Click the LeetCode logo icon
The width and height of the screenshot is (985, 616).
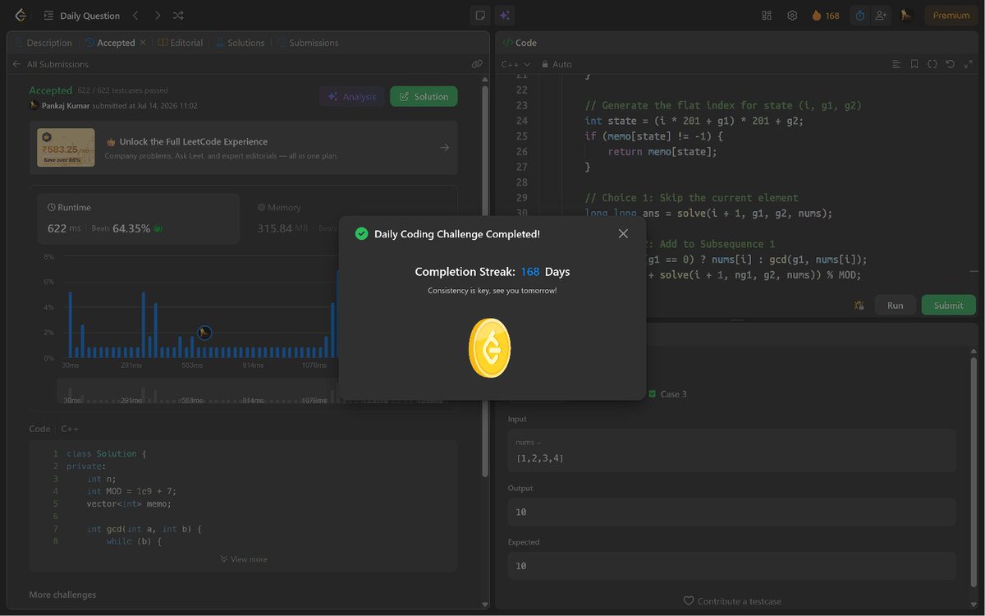pos(21,15)
